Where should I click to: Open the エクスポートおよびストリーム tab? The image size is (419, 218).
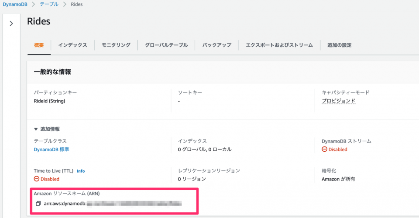279,45
